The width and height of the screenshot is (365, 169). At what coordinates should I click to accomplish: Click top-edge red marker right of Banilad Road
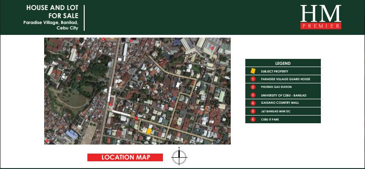[x=131, y=41]
